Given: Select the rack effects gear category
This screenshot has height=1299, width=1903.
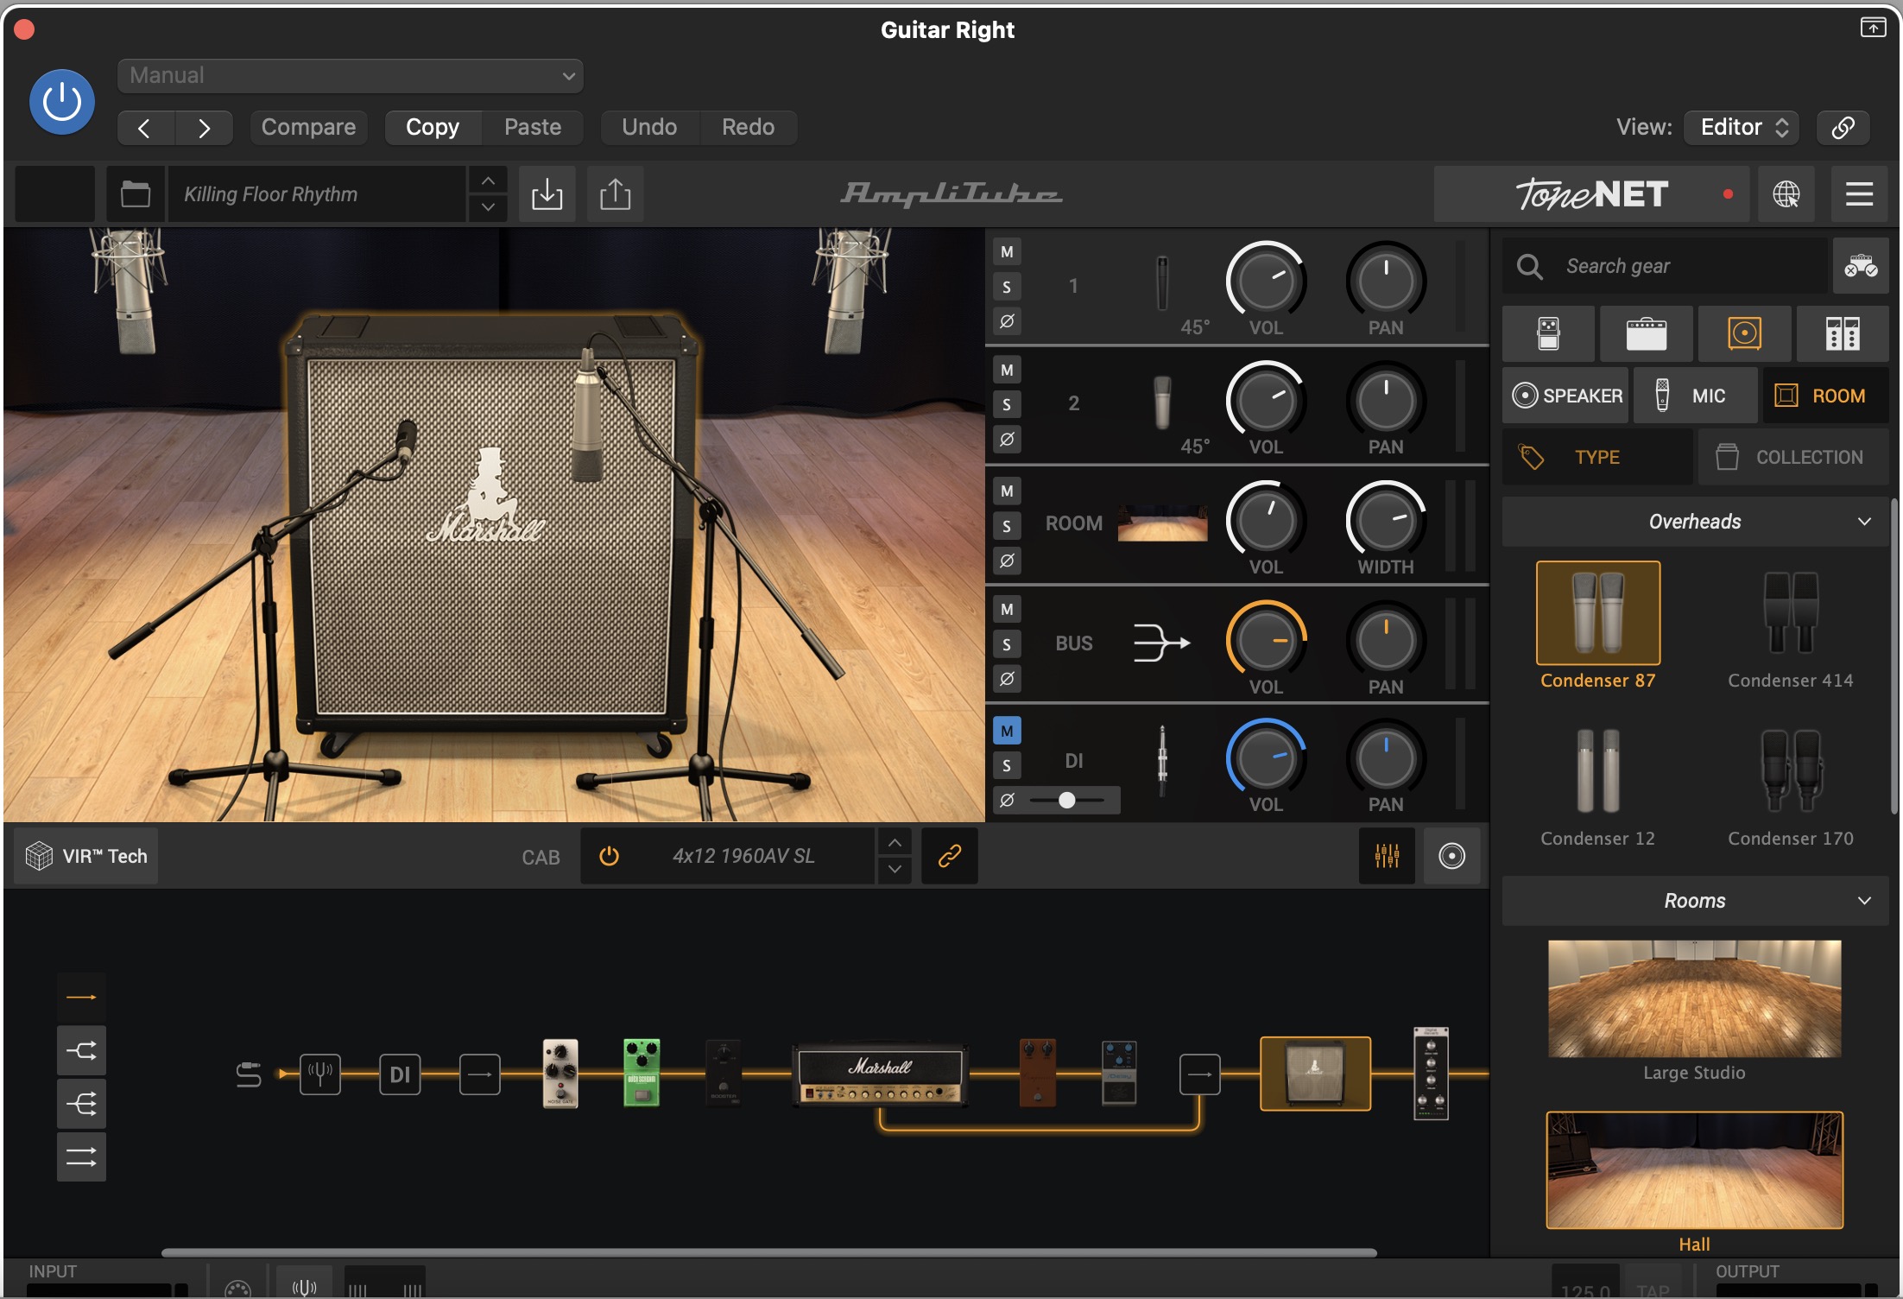Looking at the screenshot, I should click(x=1843, y=333).
